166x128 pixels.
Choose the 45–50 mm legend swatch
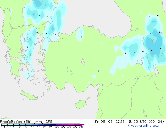tap(77, 125)
